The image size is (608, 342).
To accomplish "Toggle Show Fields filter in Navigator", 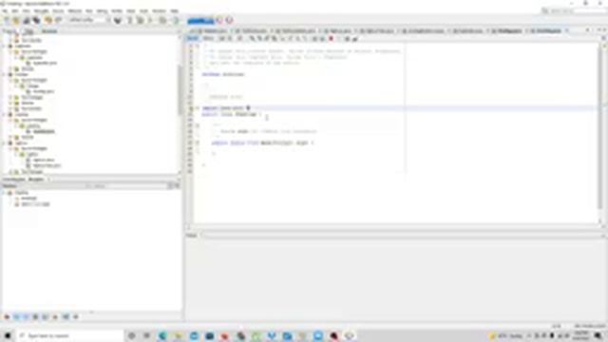I will point(17,316).
